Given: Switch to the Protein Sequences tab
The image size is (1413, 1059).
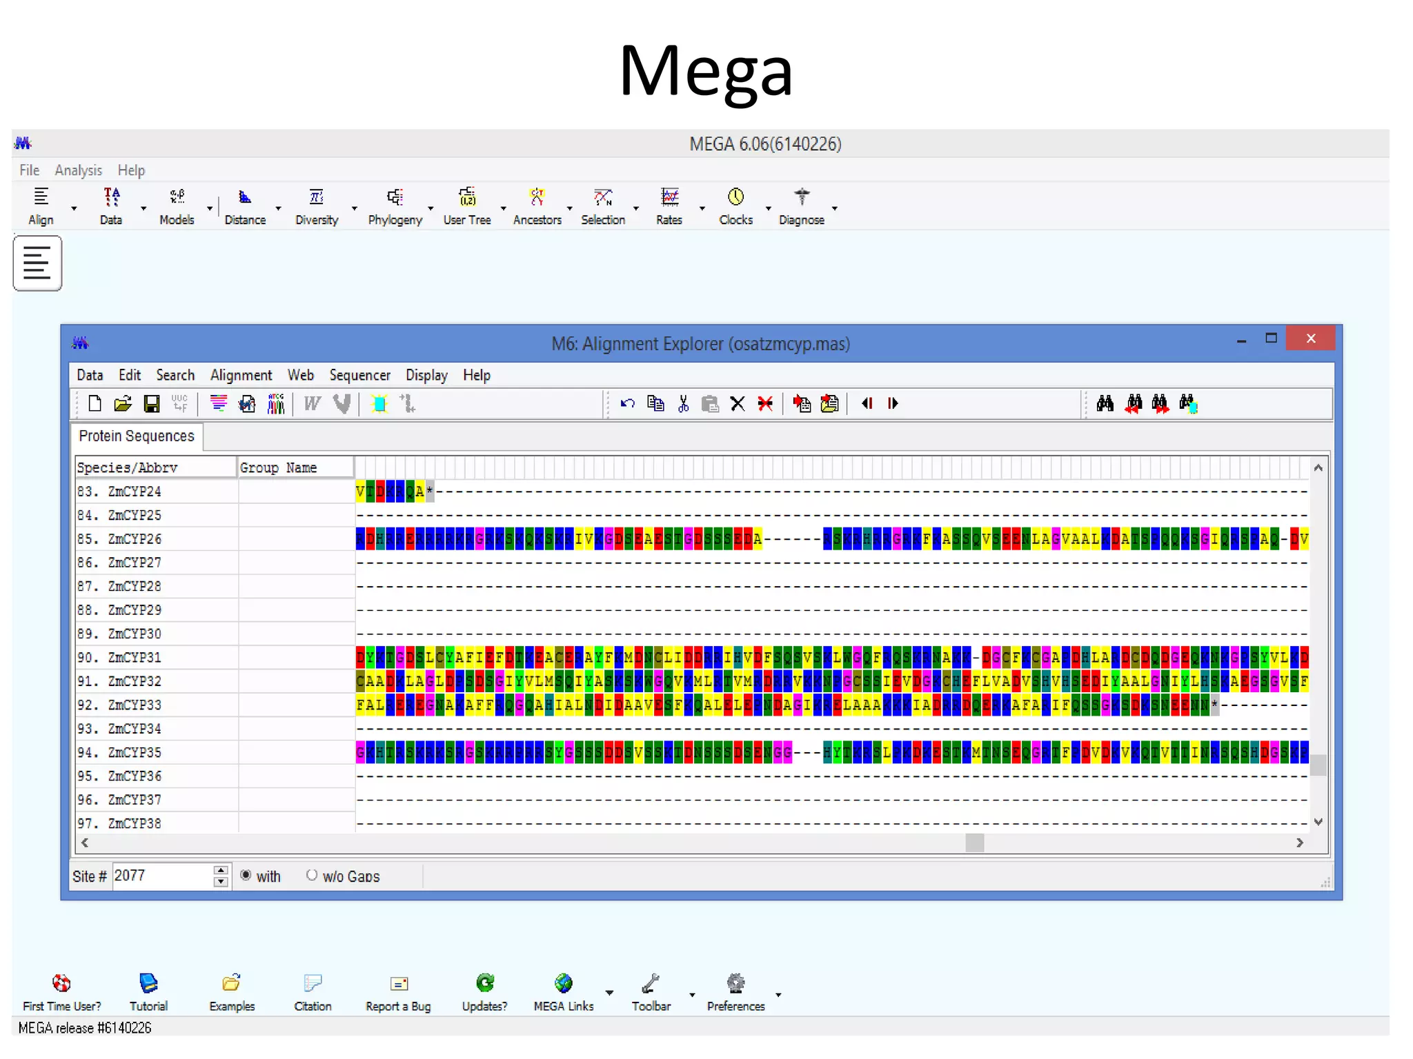Looking at the screenshot, I should click(x=137, y=436).
